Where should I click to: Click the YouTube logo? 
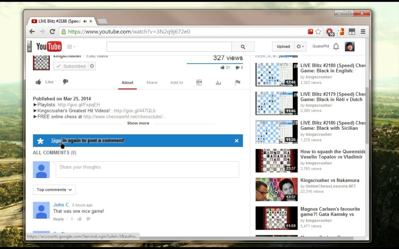coord(49,46)
